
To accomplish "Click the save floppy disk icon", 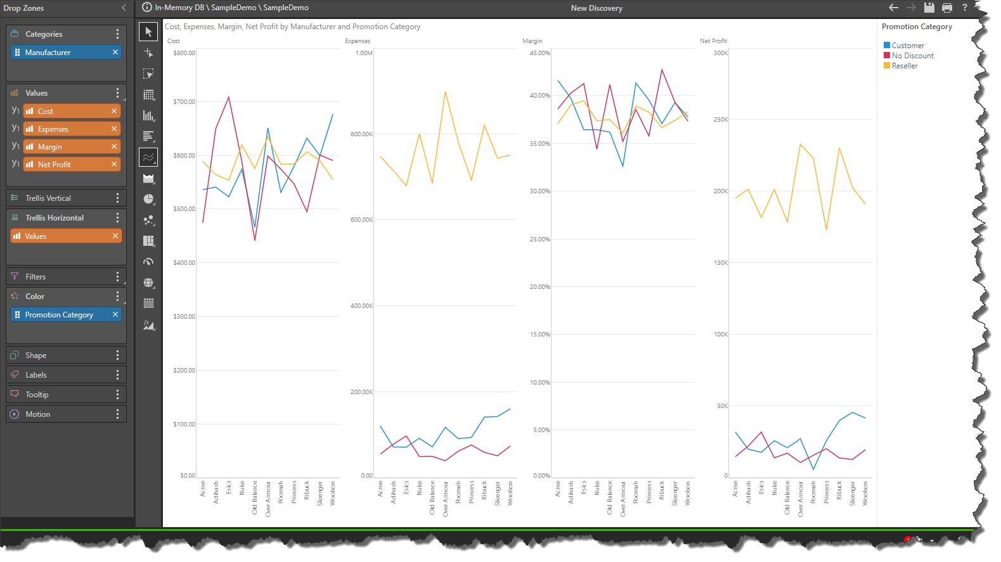I will click(x=929, y=8).
